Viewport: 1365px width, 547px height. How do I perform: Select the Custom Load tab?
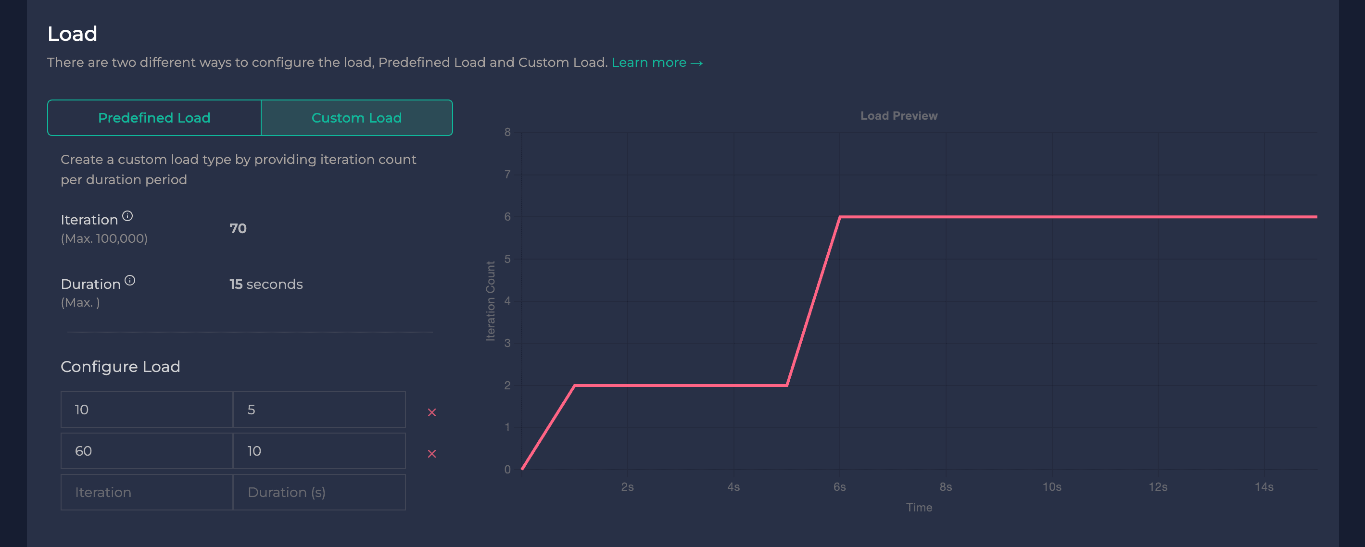point(356,118)
